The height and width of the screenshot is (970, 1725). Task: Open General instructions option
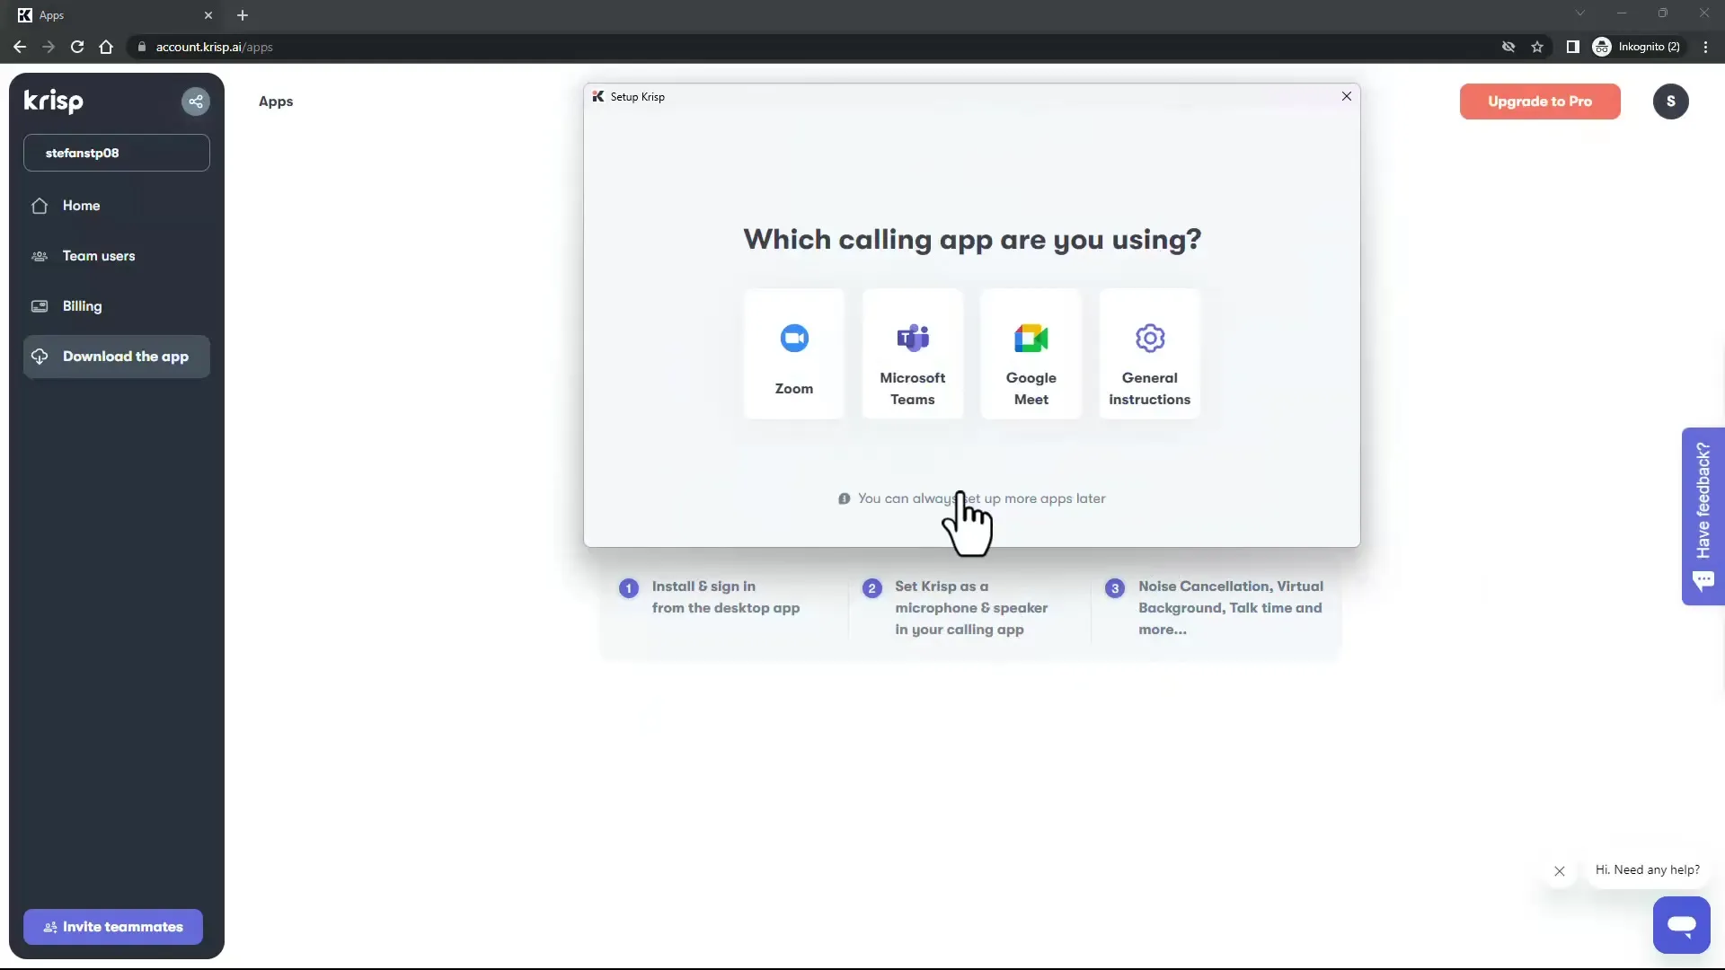tap(1150, 354)
